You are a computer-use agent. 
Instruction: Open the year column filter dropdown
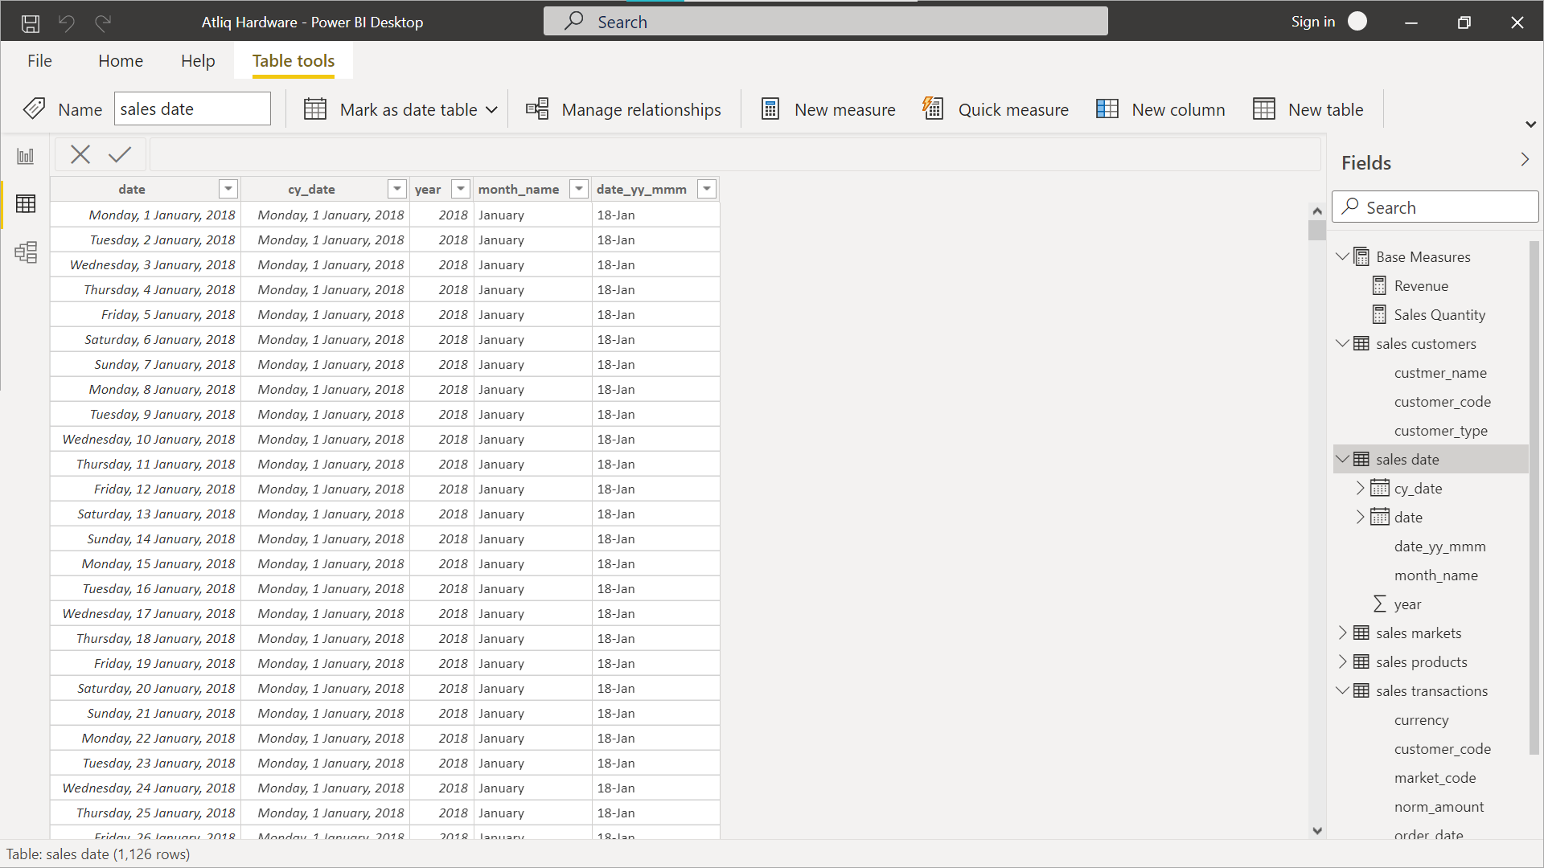tap(460, 189)
